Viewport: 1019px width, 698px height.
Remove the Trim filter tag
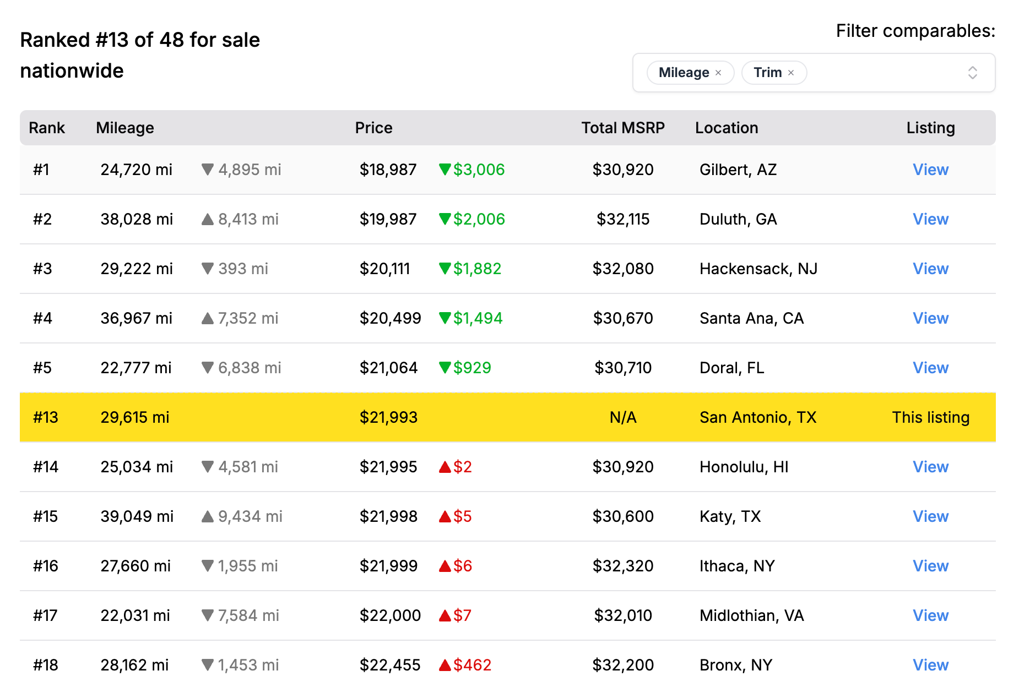(x=791, y=73)
